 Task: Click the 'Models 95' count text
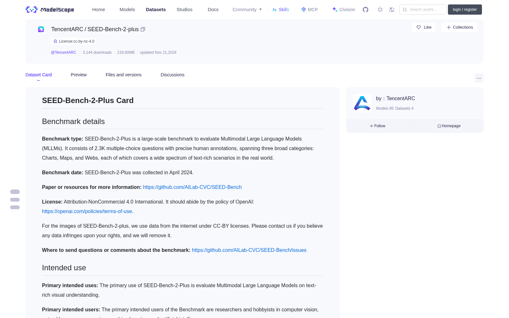coord(385,108)
